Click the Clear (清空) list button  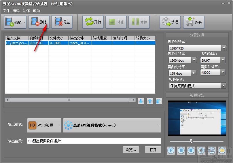pyautogui.click(x=62, y=22)
